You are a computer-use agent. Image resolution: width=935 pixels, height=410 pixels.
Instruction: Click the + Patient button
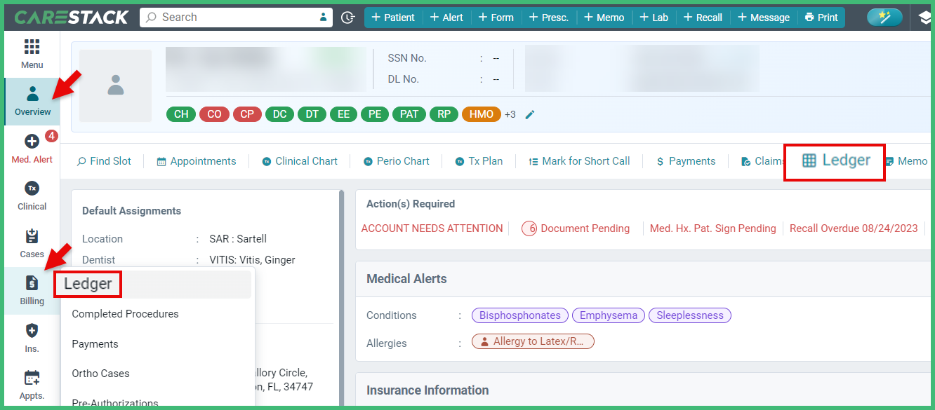pyautogui.click(x=393, y=17)
